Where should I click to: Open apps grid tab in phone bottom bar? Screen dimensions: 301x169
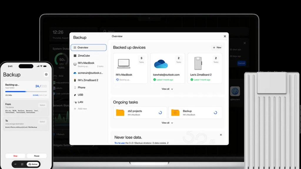tap(22, 164)
